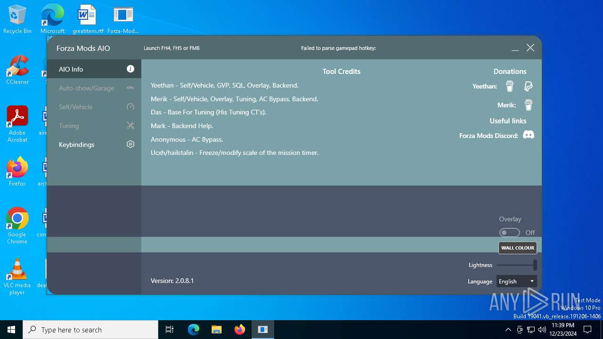
Task: Select the Firefox desktop shortcut
Action: pyautogui.click(x=17, y=172)
